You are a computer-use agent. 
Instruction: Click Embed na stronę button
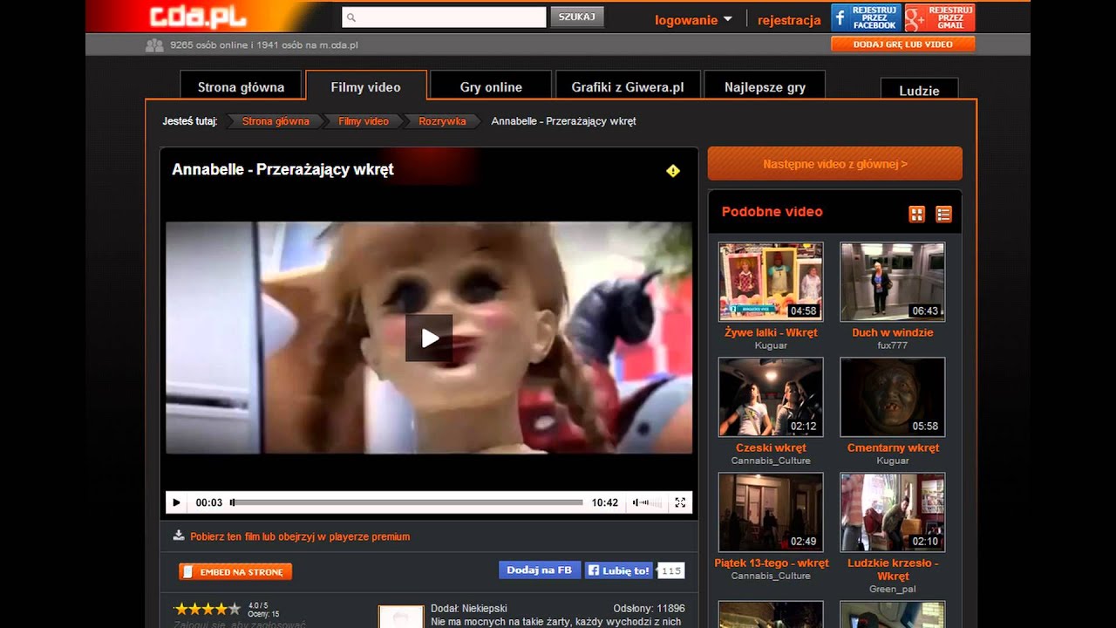pos(235,571)
